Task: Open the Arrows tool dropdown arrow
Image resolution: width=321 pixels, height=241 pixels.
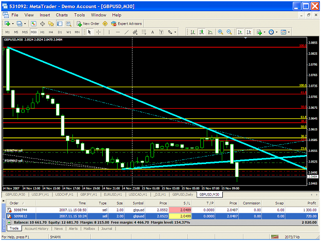Action: click(175, 32)
